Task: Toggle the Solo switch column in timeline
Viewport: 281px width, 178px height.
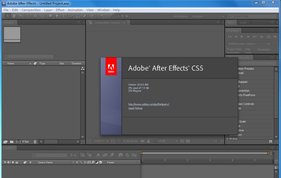Action: click(13, 162)
